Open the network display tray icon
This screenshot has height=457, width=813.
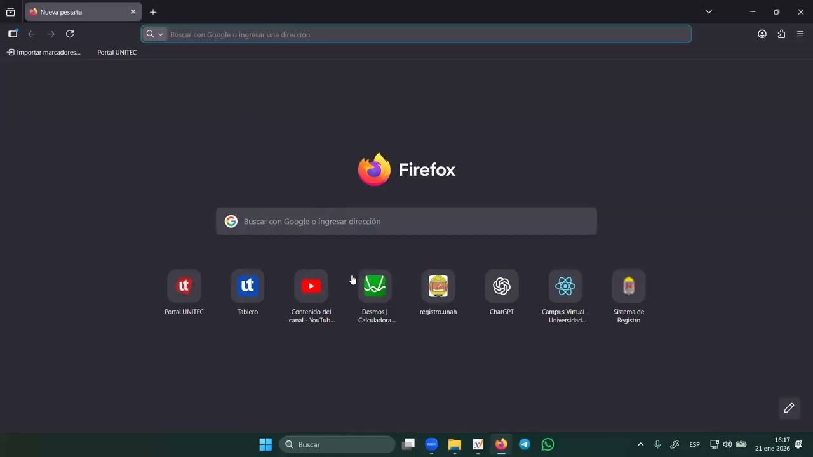click(715, 444)
